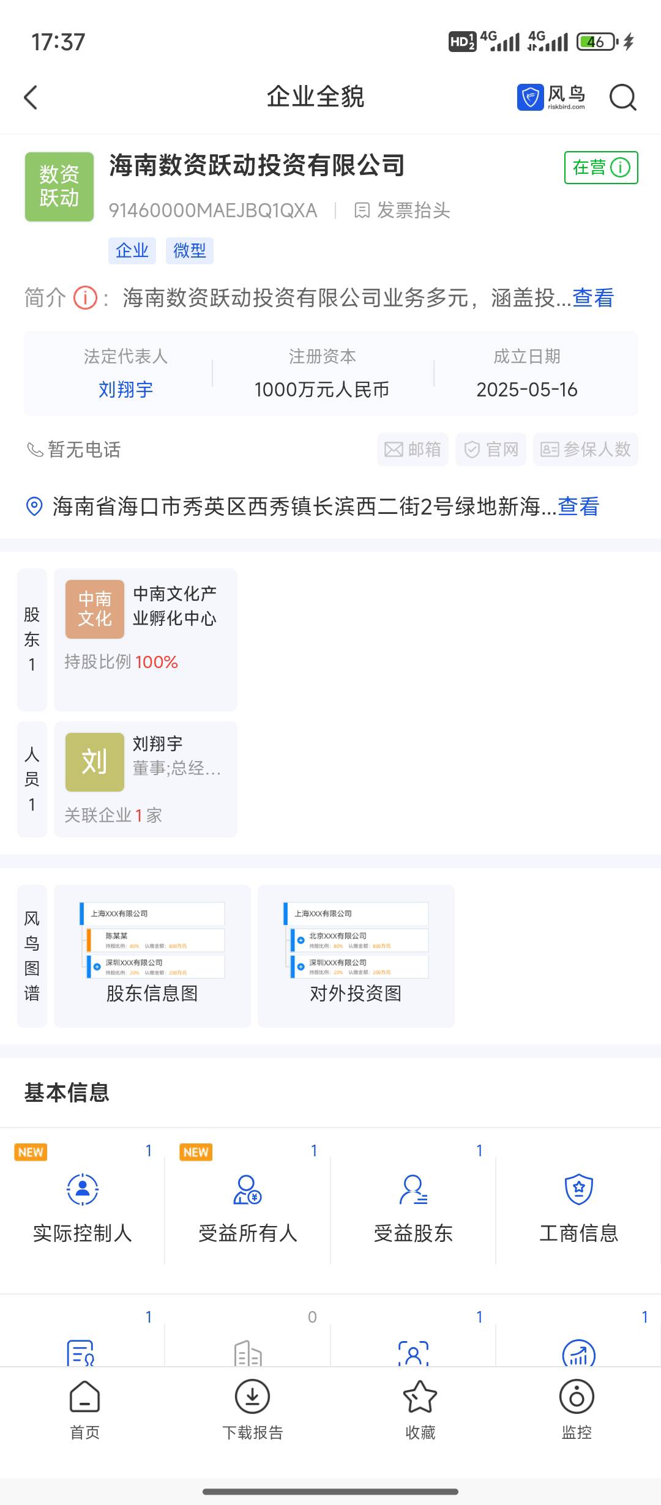The image size is (661, 1505).
Task: Open 实际控制人 icon
Action: [83, 1189]
